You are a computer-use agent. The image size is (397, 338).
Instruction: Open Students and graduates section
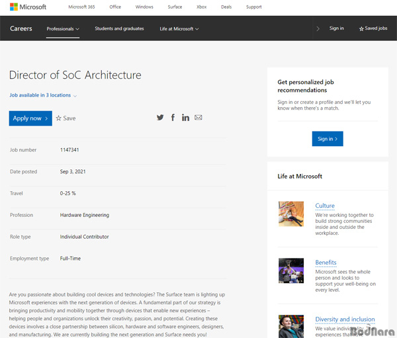pyautogui.click(x=119, y=28)
